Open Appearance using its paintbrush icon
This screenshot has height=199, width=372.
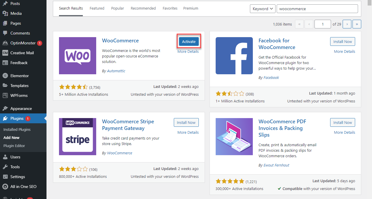(x=5, y=108)
